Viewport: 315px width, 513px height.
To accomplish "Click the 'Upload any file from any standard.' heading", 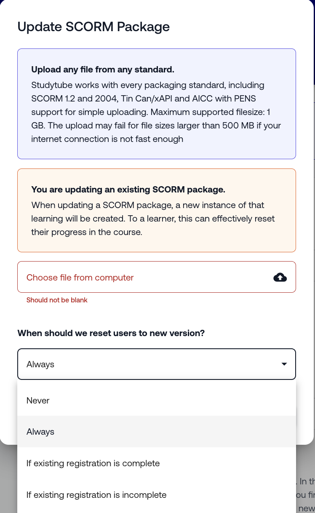I will [x=103, y=69].
